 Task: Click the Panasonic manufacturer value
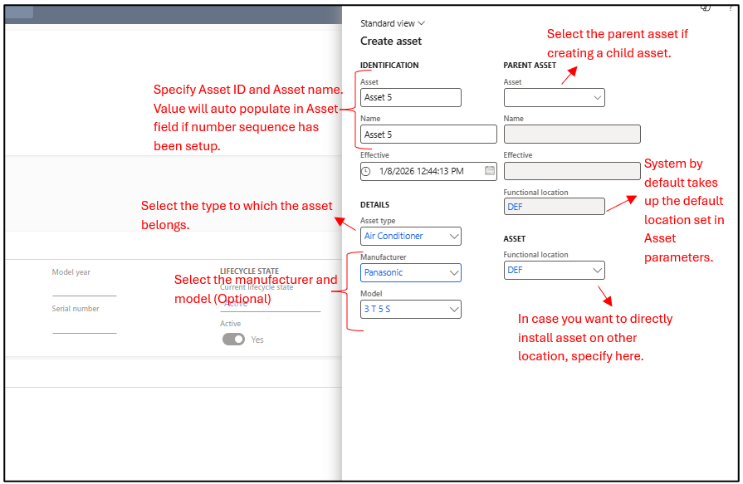click(384, 272)
